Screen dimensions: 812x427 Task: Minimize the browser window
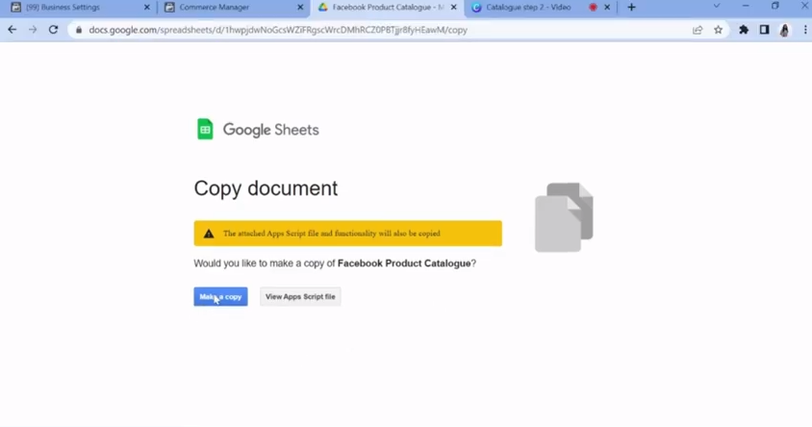click(746, 6)
